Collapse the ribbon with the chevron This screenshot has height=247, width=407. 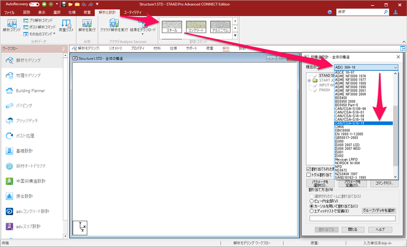coord(404,42)
